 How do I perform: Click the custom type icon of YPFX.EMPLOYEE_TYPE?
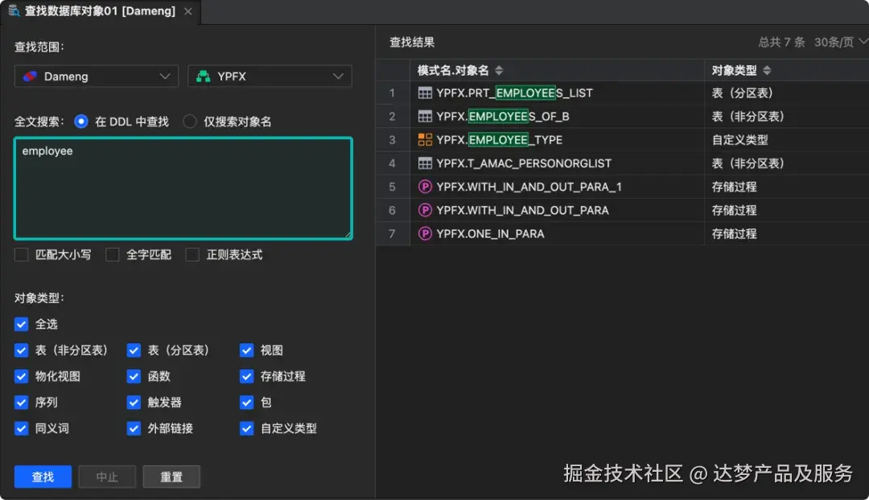coord(425,139)
